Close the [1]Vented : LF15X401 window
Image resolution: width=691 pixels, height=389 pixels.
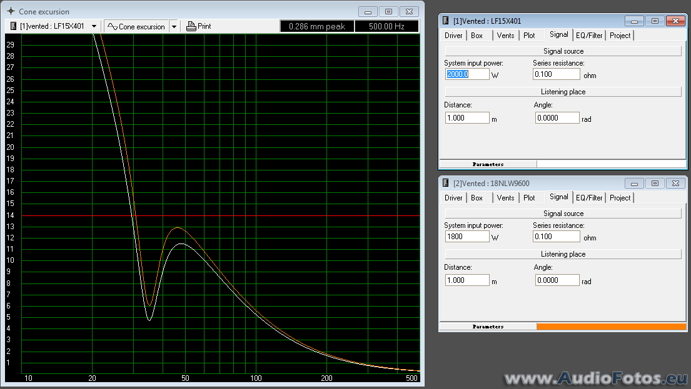[x=675, y=21]
